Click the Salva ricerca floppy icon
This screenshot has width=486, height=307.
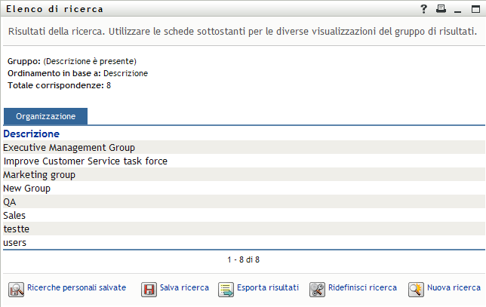(x=149, y=289)
